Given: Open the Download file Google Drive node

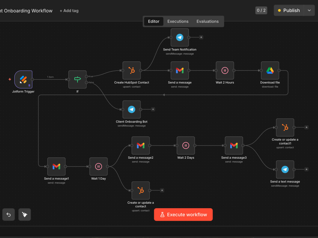Looking at the screenshot, I should [x=270, y=70].
